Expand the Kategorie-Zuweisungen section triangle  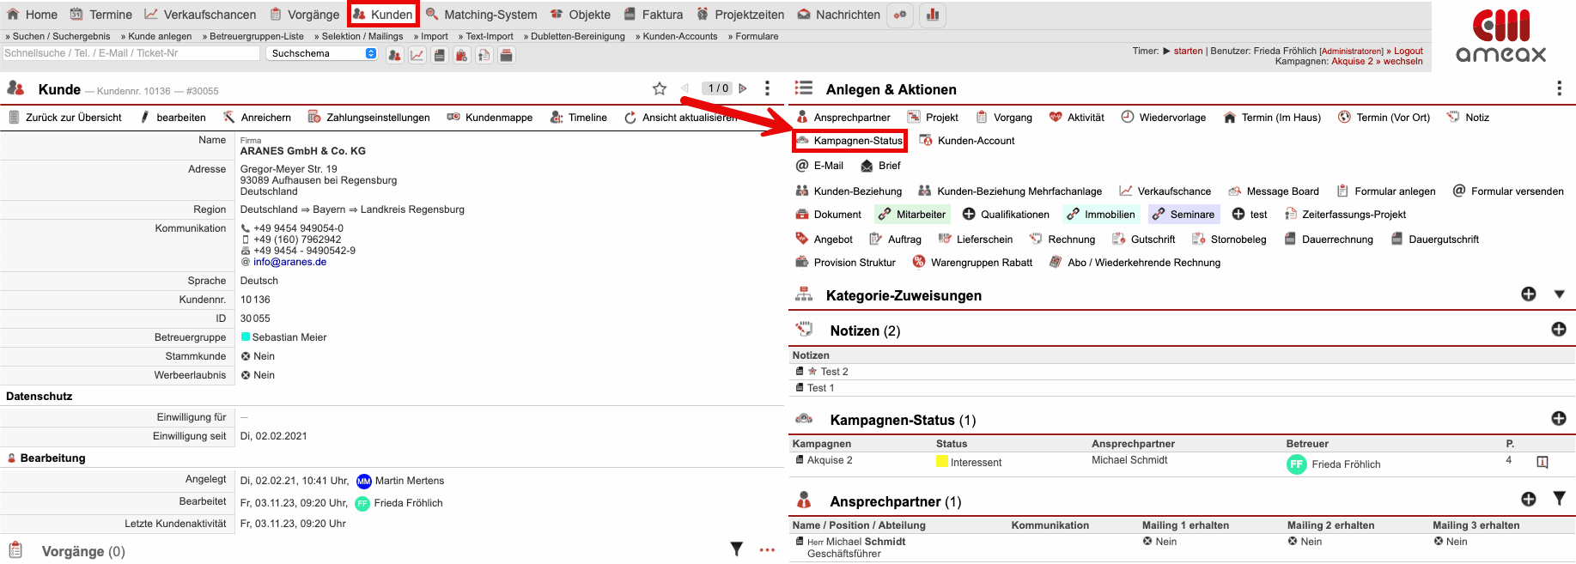pos(1559,294)
